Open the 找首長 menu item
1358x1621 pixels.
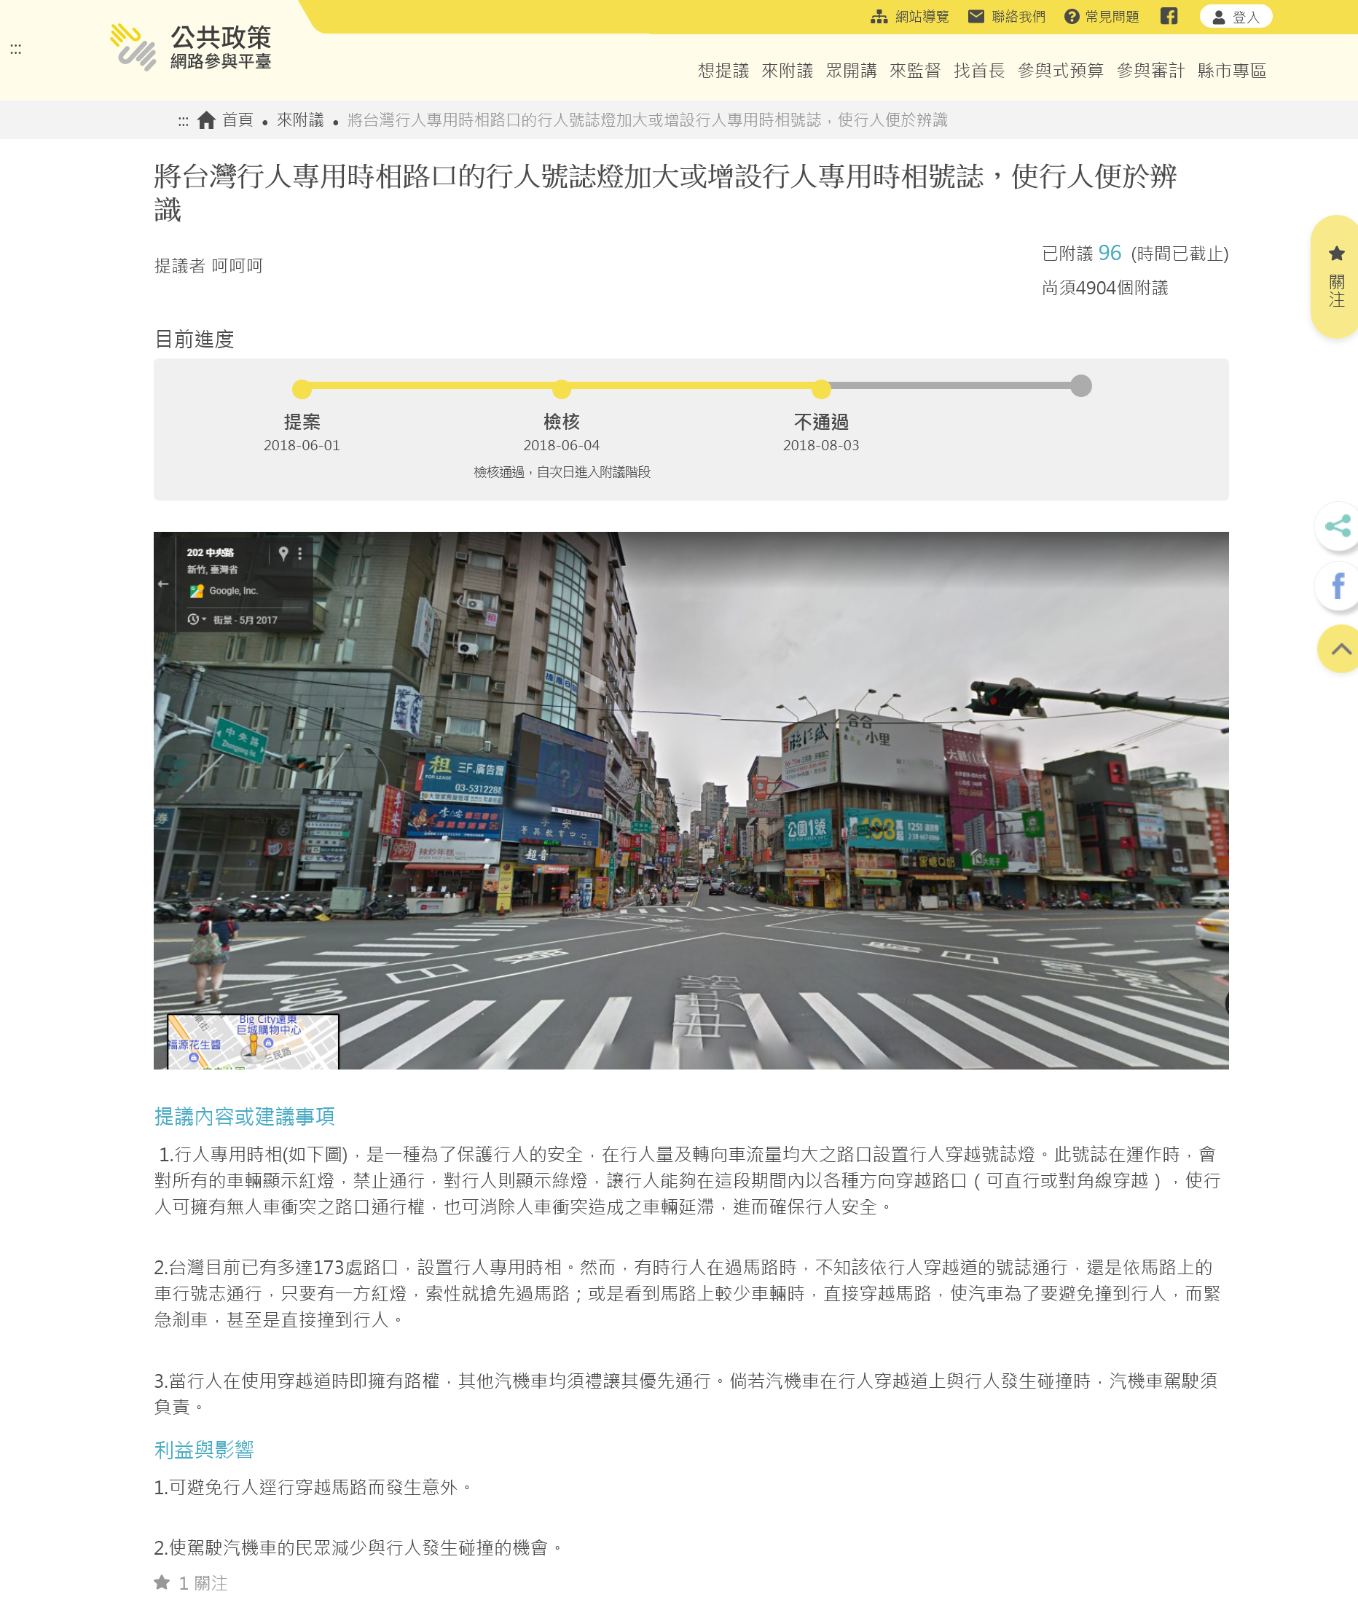[x=979, y=71]
